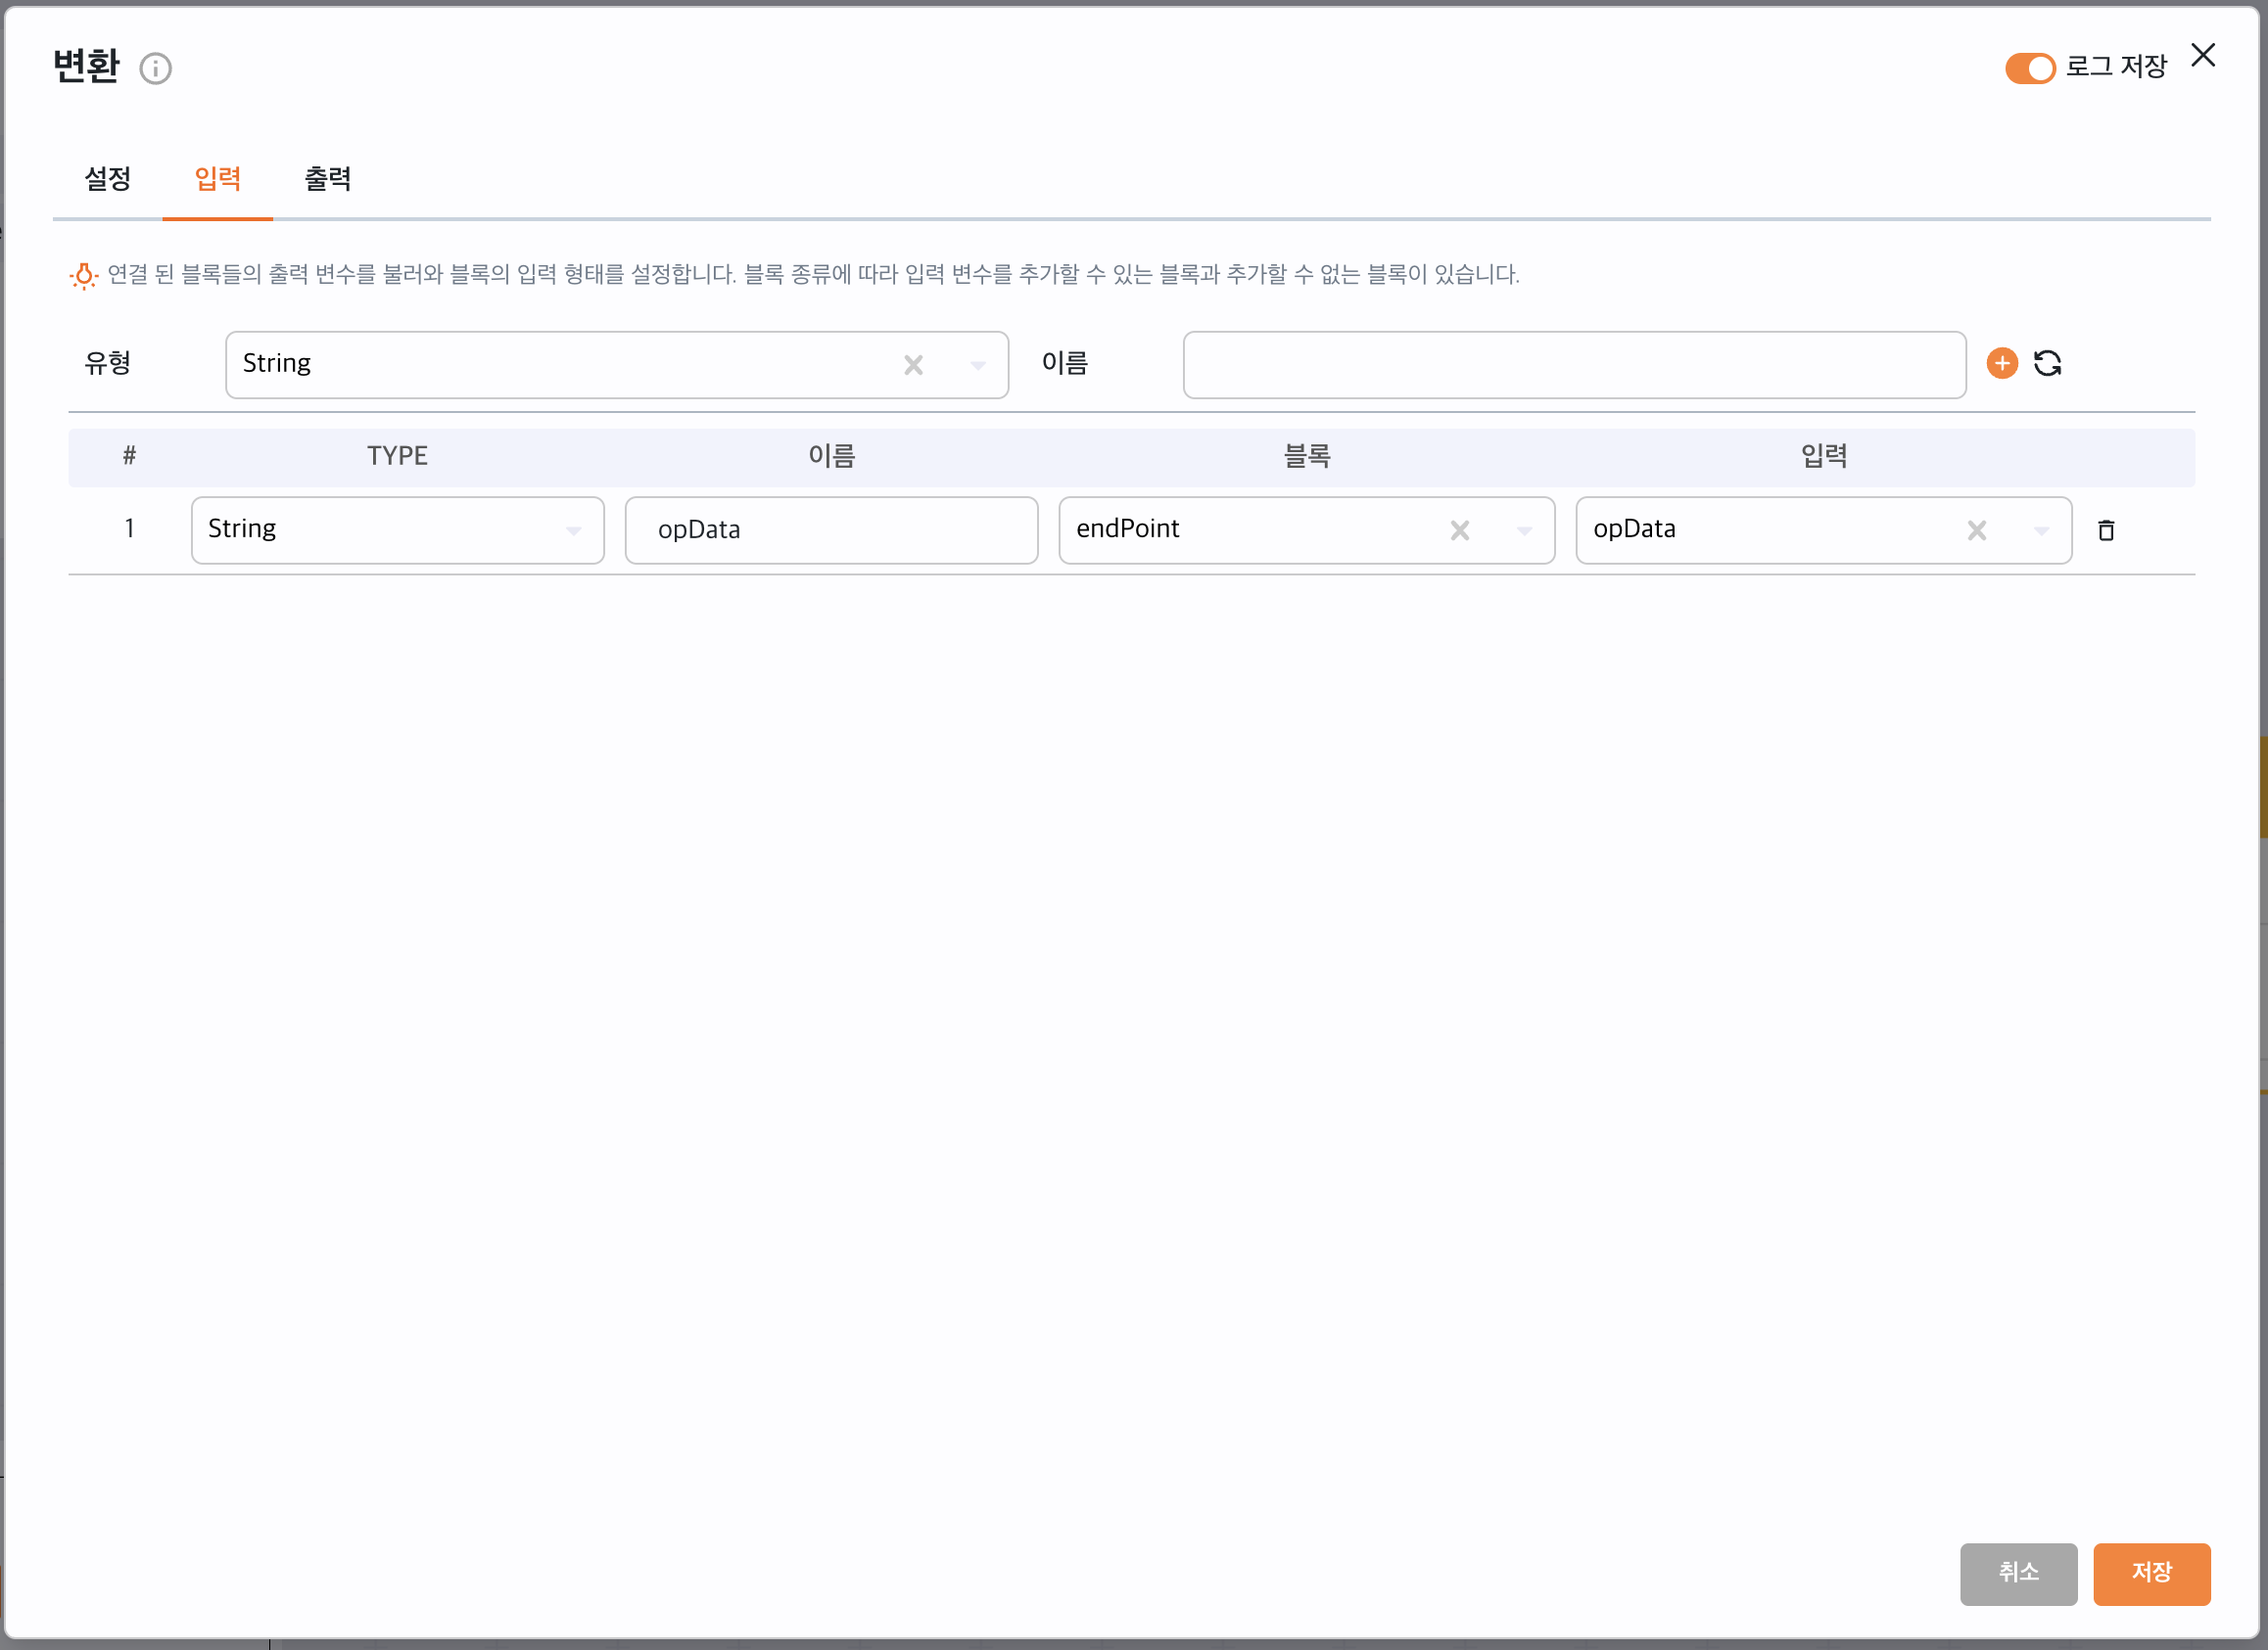Open the 유형 String combo box
The height and width of the screenshot is (1650, 2268).
pyautogui.click(x=617, y=365)
